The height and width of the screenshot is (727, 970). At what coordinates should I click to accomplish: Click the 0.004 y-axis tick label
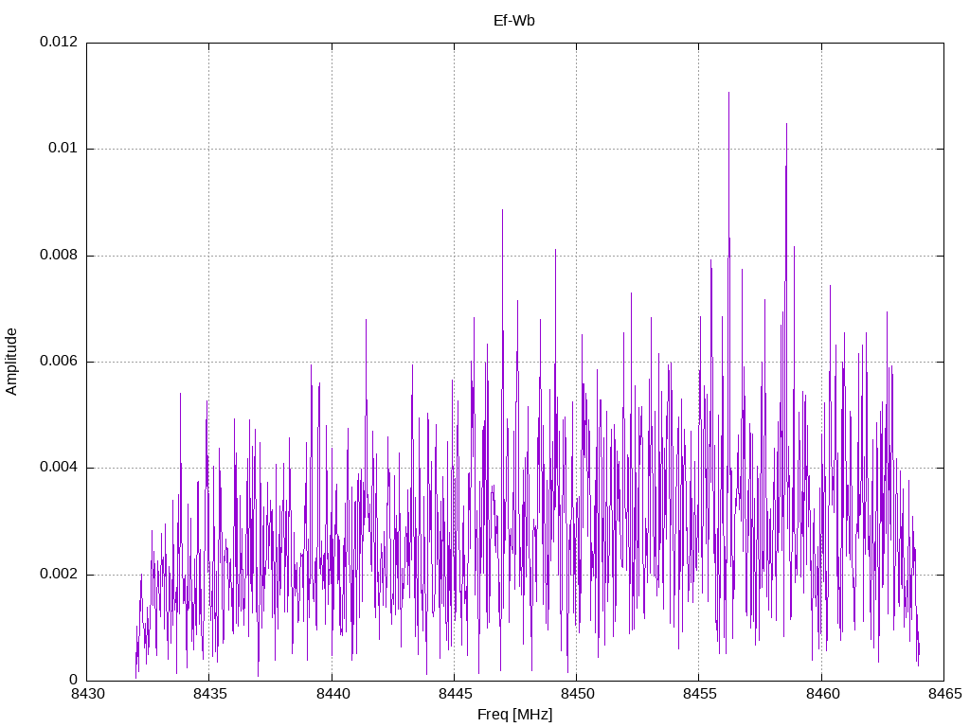click(x=59, y=468)
